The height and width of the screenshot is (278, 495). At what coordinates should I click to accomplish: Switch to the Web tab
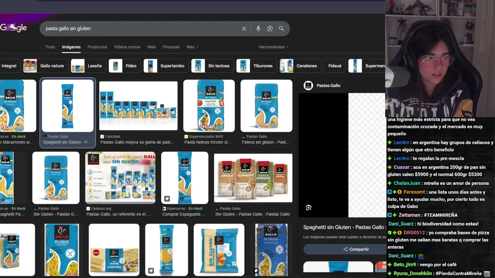pyautogui.click(x=152, y=47)
